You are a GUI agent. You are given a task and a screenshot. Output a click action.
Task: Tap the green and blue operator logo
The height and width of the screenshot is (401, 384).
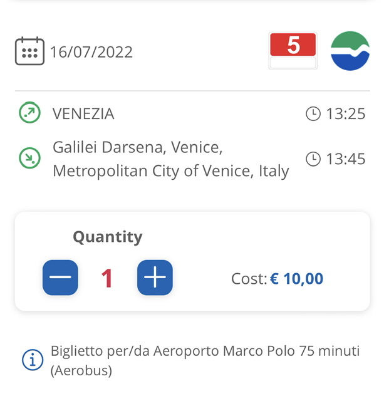[350, 51]
